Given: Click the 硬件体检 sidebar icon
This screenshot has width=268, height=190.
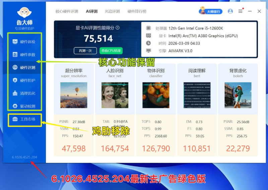Looking at the screenshot, I should 15,42.
